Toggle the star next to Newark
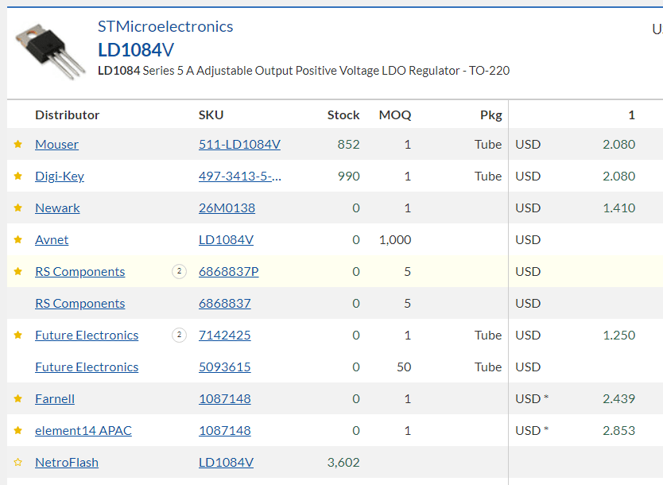This screenshot has width=663, height=485. click(17, 208)
